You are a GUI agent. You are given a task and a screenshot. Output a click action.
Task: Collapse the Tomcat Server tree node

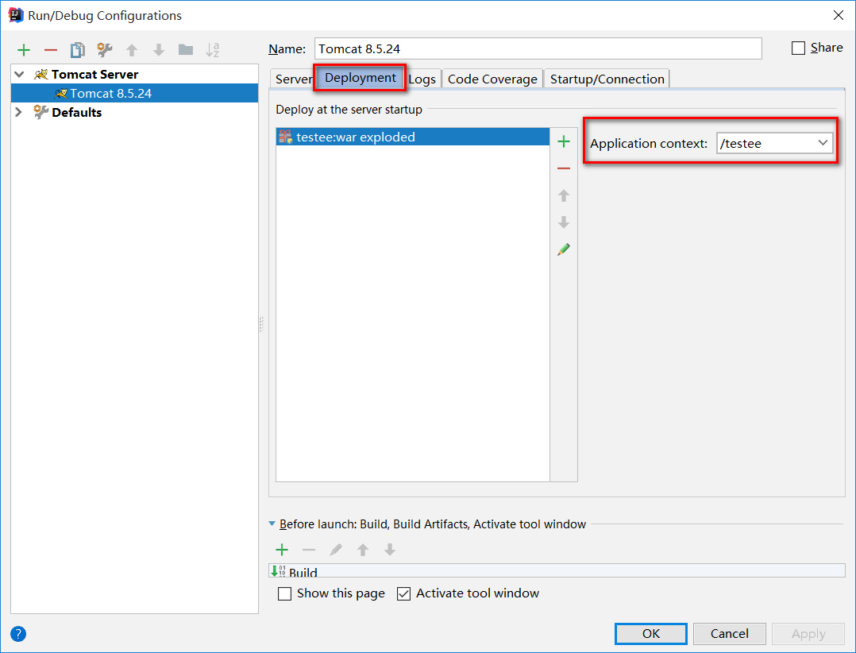click(19, 74)
